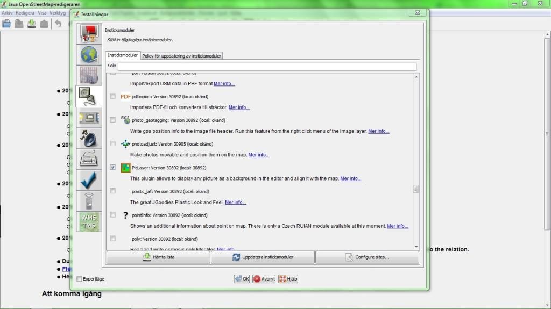Open the globe connection settings icon
Image resolution: width=551 pixels, height=309 pixels.
tap(89, 54)
